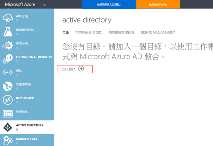
Task: Select the 機器學習服務 flask icon
Action: pos(8,31)
